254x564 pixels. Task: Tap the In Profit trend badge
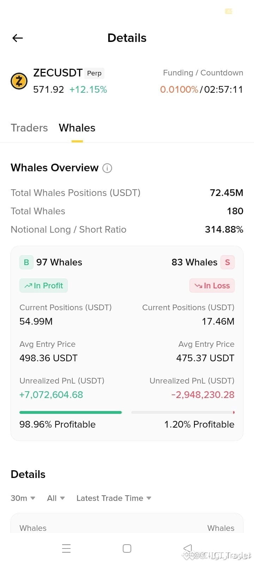click(43, 286)
